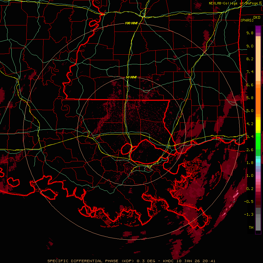Click the KHDC radar site identifier
Viewport: 263px width, 263px height.
169,261
